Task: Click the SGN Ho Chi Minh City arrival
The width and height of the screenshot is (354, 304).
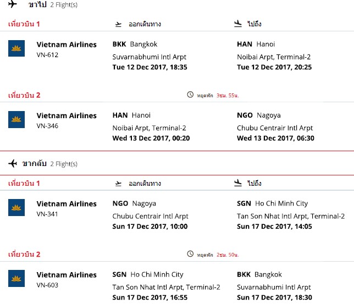Action: (272, 203)
